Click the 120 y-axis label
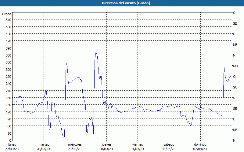244x152 pixels. (x=9, y=112)
